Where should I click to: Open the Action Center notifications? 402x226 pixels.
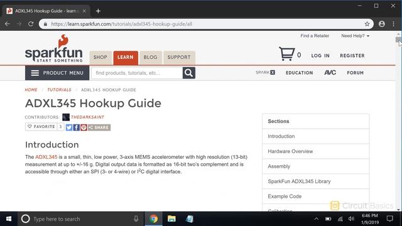[389, 218]
